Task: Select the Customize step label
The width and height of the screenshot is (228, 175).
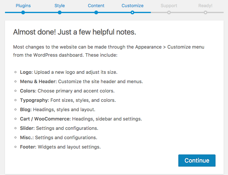Action: pyautogui.click(x=132, y=6)
